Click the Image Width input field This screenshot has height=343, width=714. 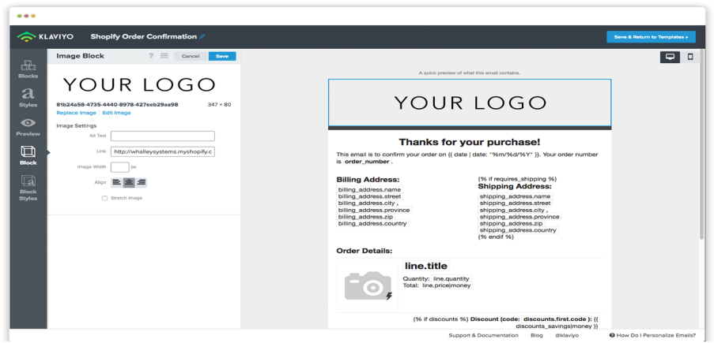(x=119, y=166)
